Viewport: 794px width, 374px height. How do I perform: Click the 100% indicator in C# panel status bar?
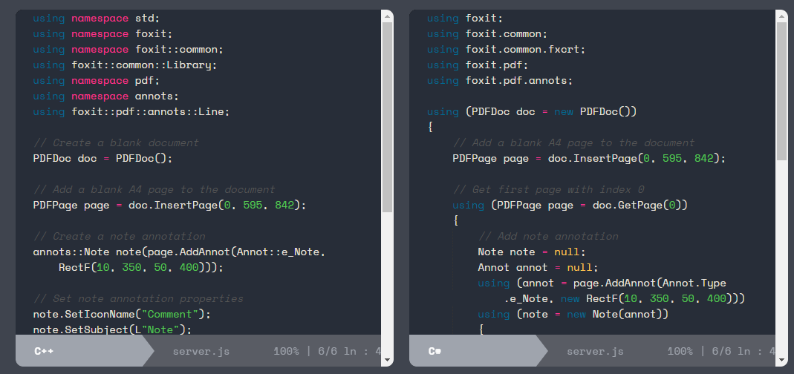click(x=680, y=351)
